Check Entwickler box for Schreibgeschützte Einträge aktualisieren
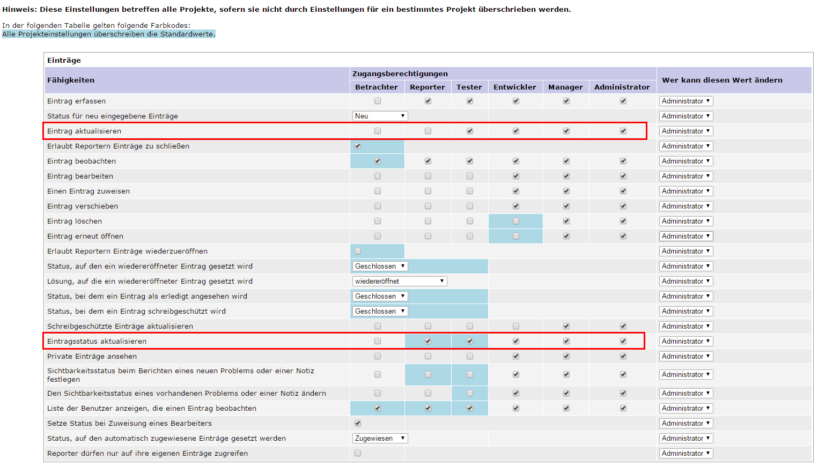Viewport: 833px width, 474px height. click(x=516, y=326)
